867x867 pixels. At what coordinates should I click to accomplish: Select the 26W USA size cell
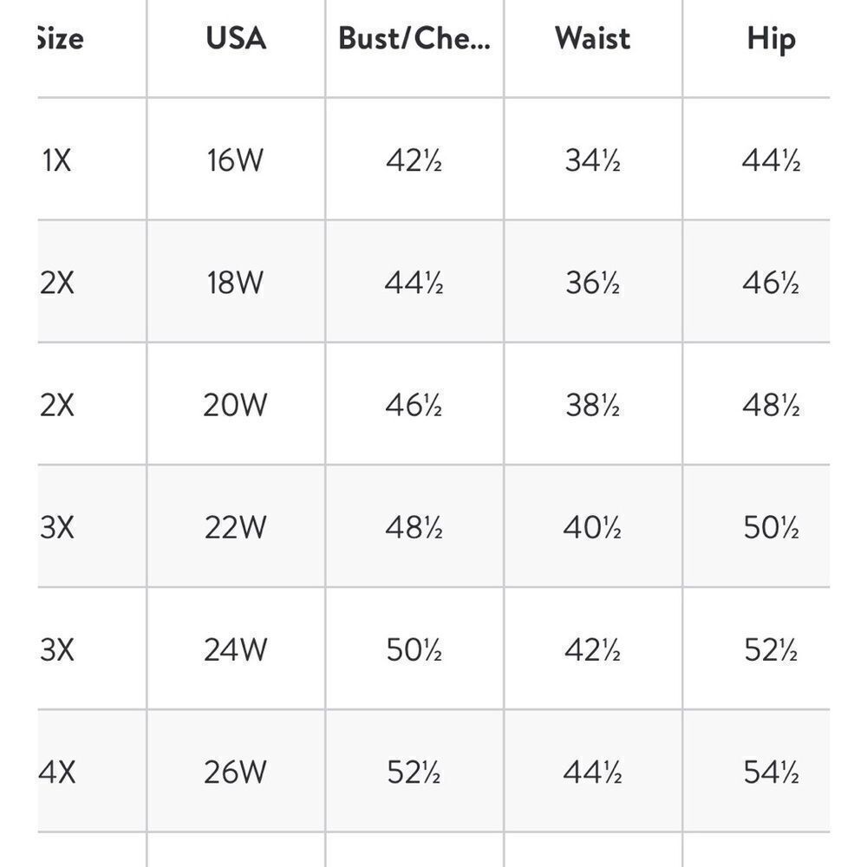(235, 772)
